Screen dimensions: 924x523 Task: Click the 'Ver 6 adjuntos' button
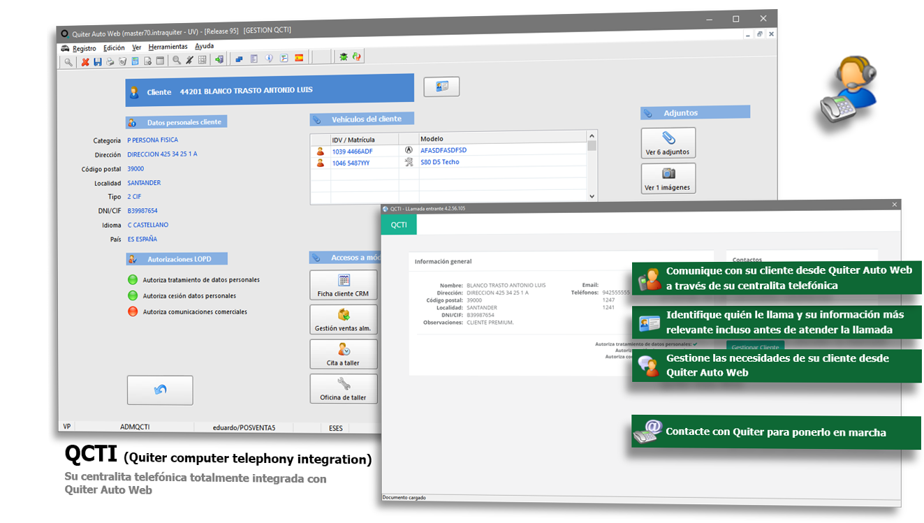pos(668,143)
